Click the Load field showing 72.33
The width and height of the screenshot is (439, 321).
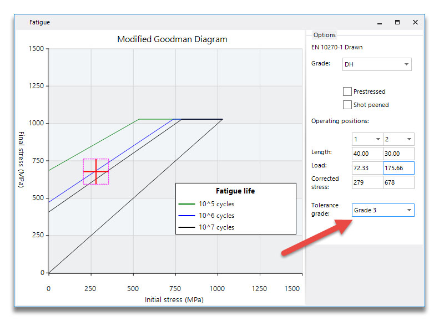click(x=367, y=168)
